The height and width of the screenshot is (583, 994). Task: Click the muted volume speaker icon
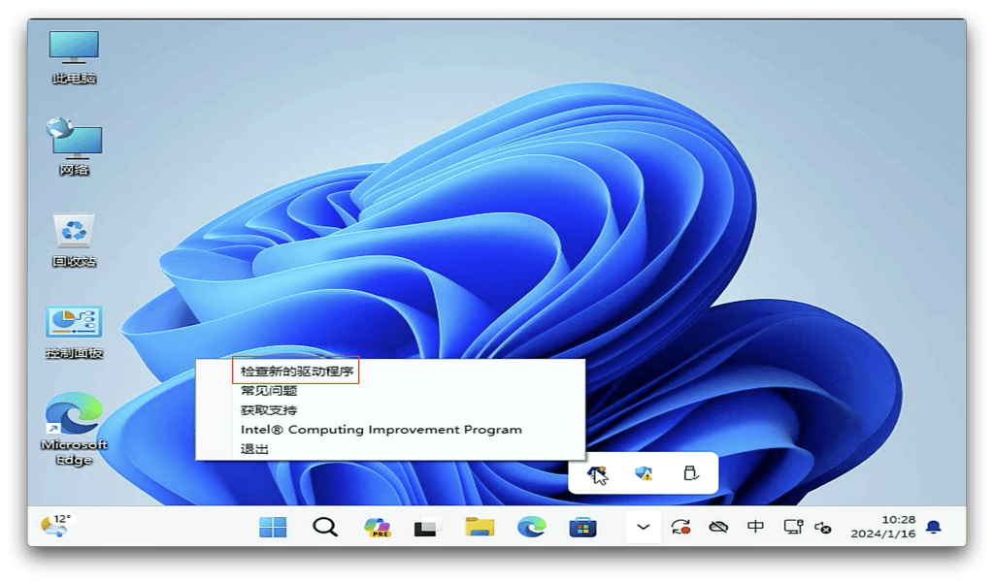[823, 527]
